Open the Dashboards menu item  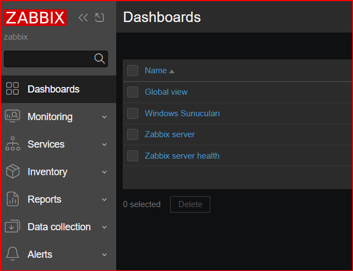(58, 89)
